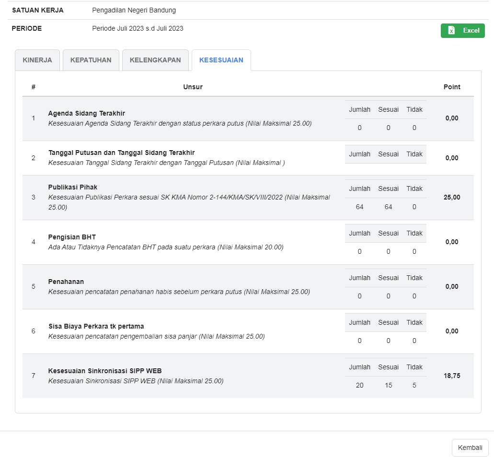Select the 18,75 point value
This screenshot has height=460, width=494.
(x=452, y=376)
